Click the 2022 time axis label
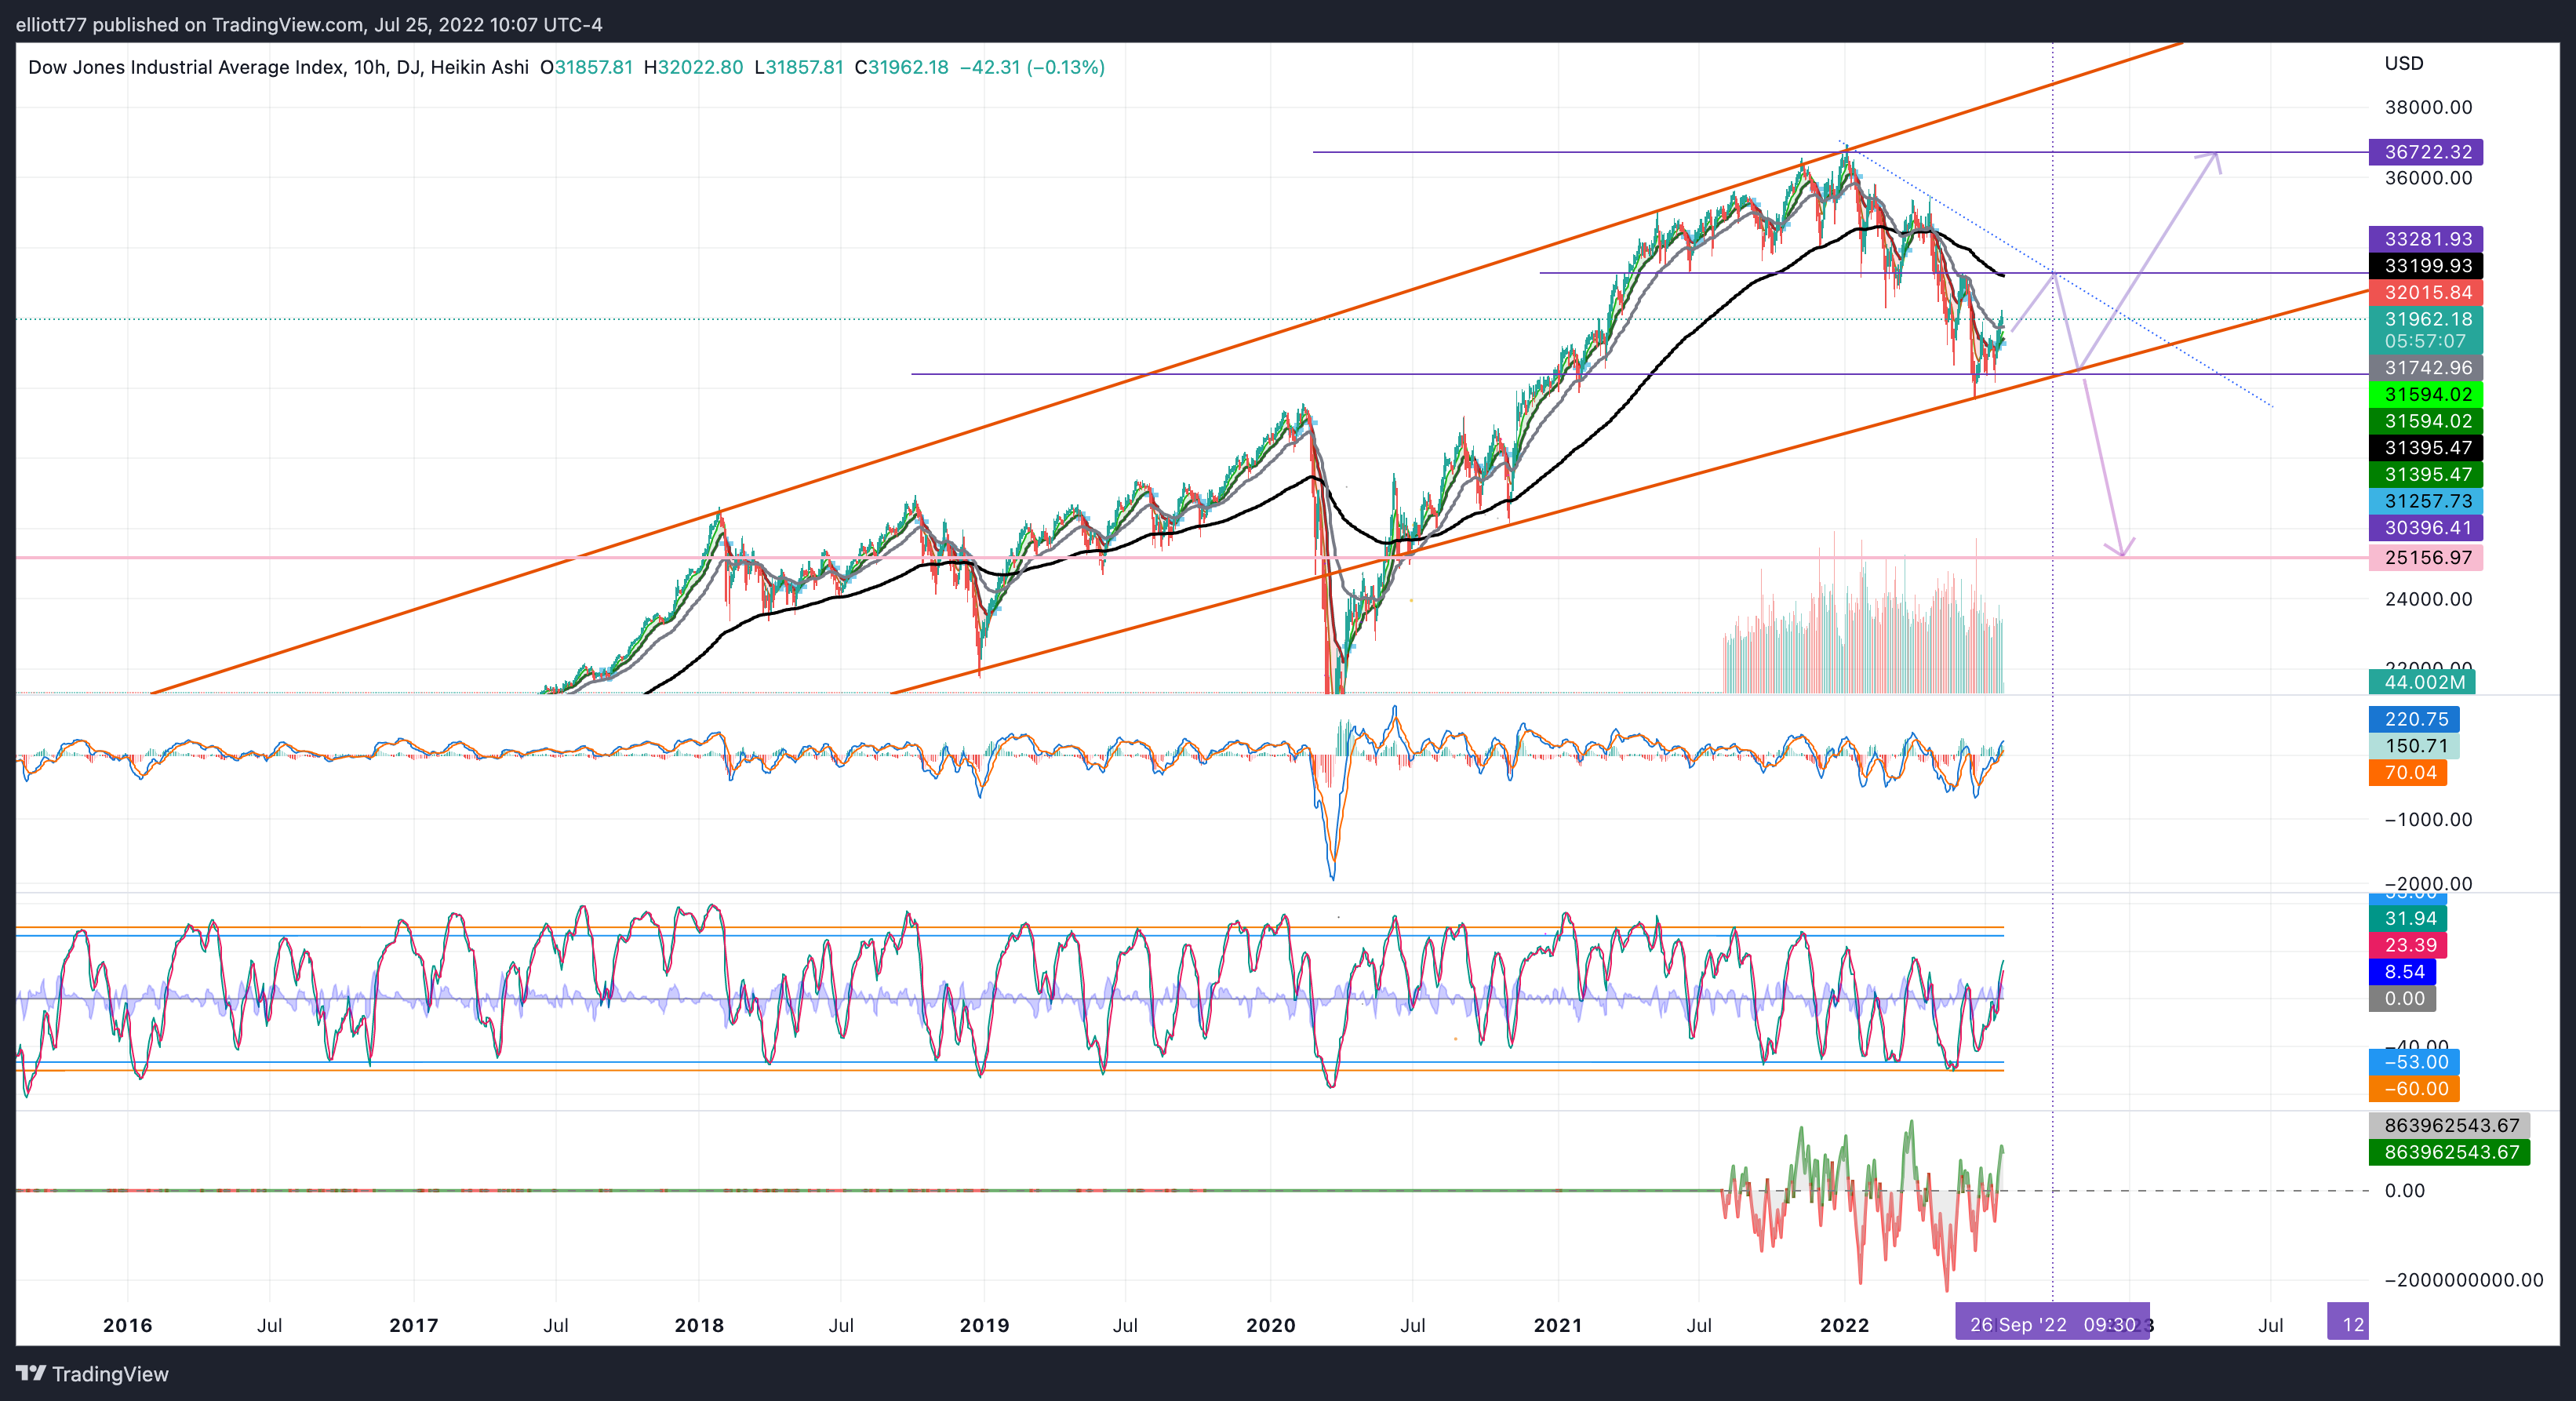 [1844, 1325]
